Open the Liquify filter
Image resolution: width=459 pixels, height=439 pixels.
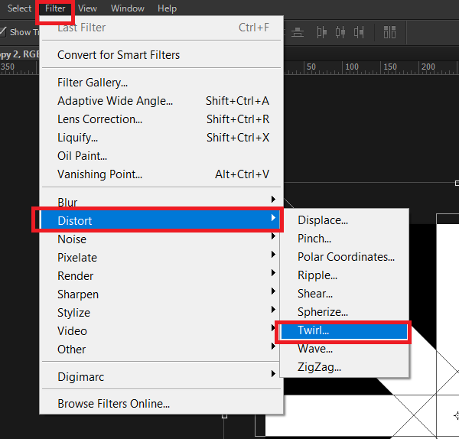(x=78, y=138)
